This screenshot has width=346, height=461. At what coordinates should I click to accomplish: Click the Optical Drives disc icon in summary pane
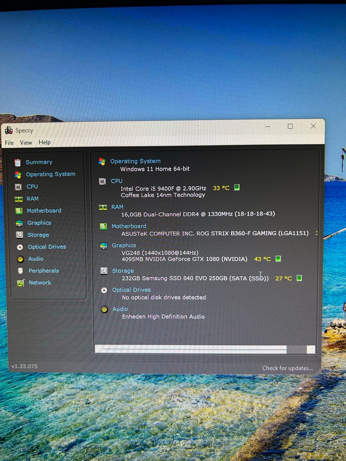point(104,290)
